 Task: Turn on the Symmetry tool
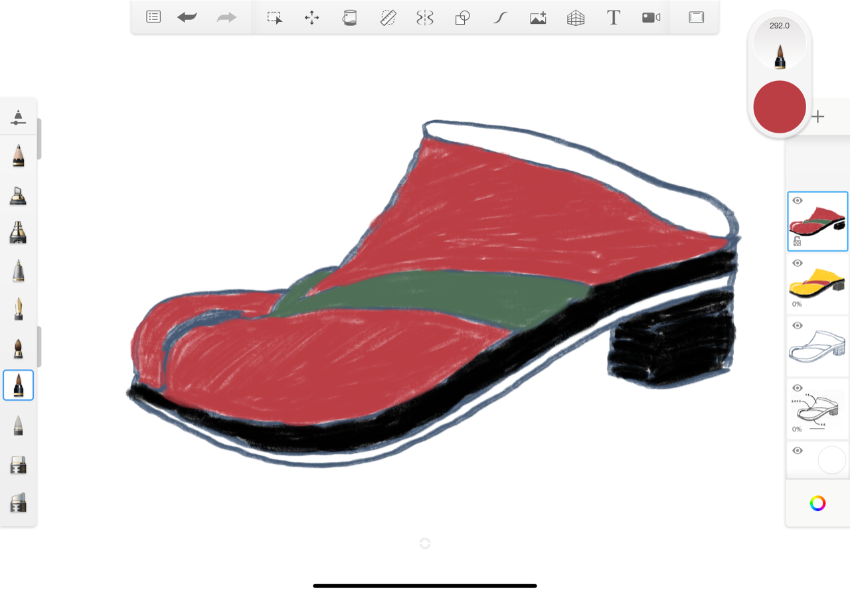point(425,18)
